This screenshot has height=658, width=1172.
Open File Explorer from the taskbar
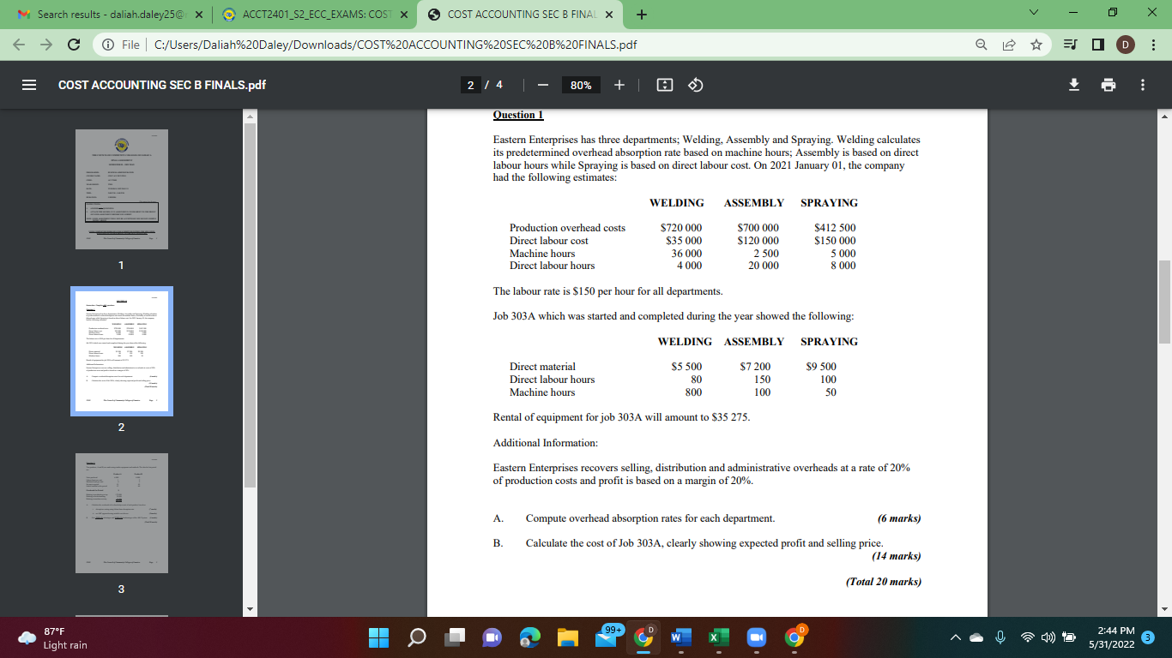coord(568,638)
